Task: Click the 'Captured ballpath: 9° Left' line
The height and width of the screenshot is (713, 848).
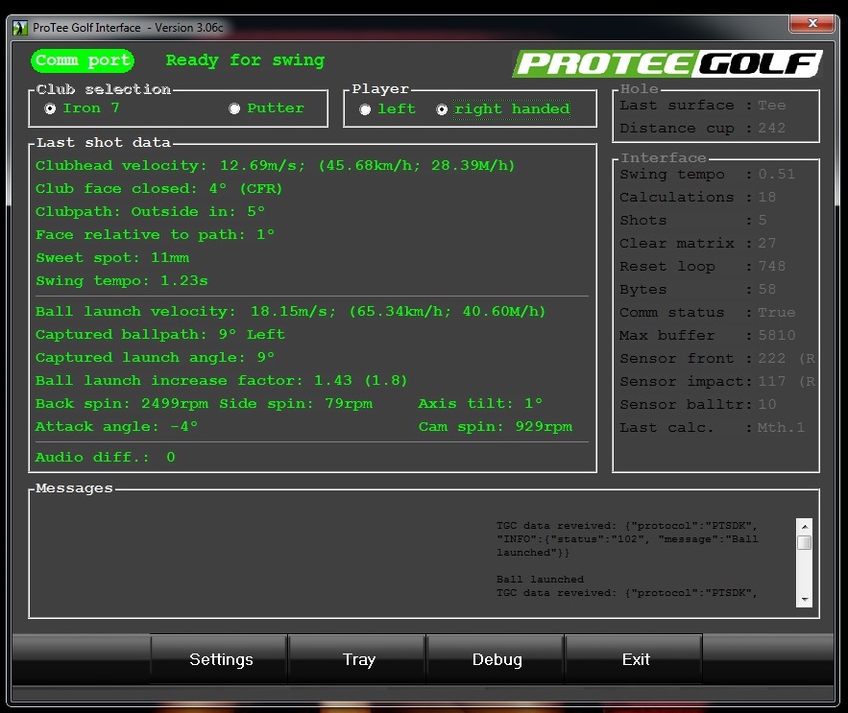Action: (160, 335)
